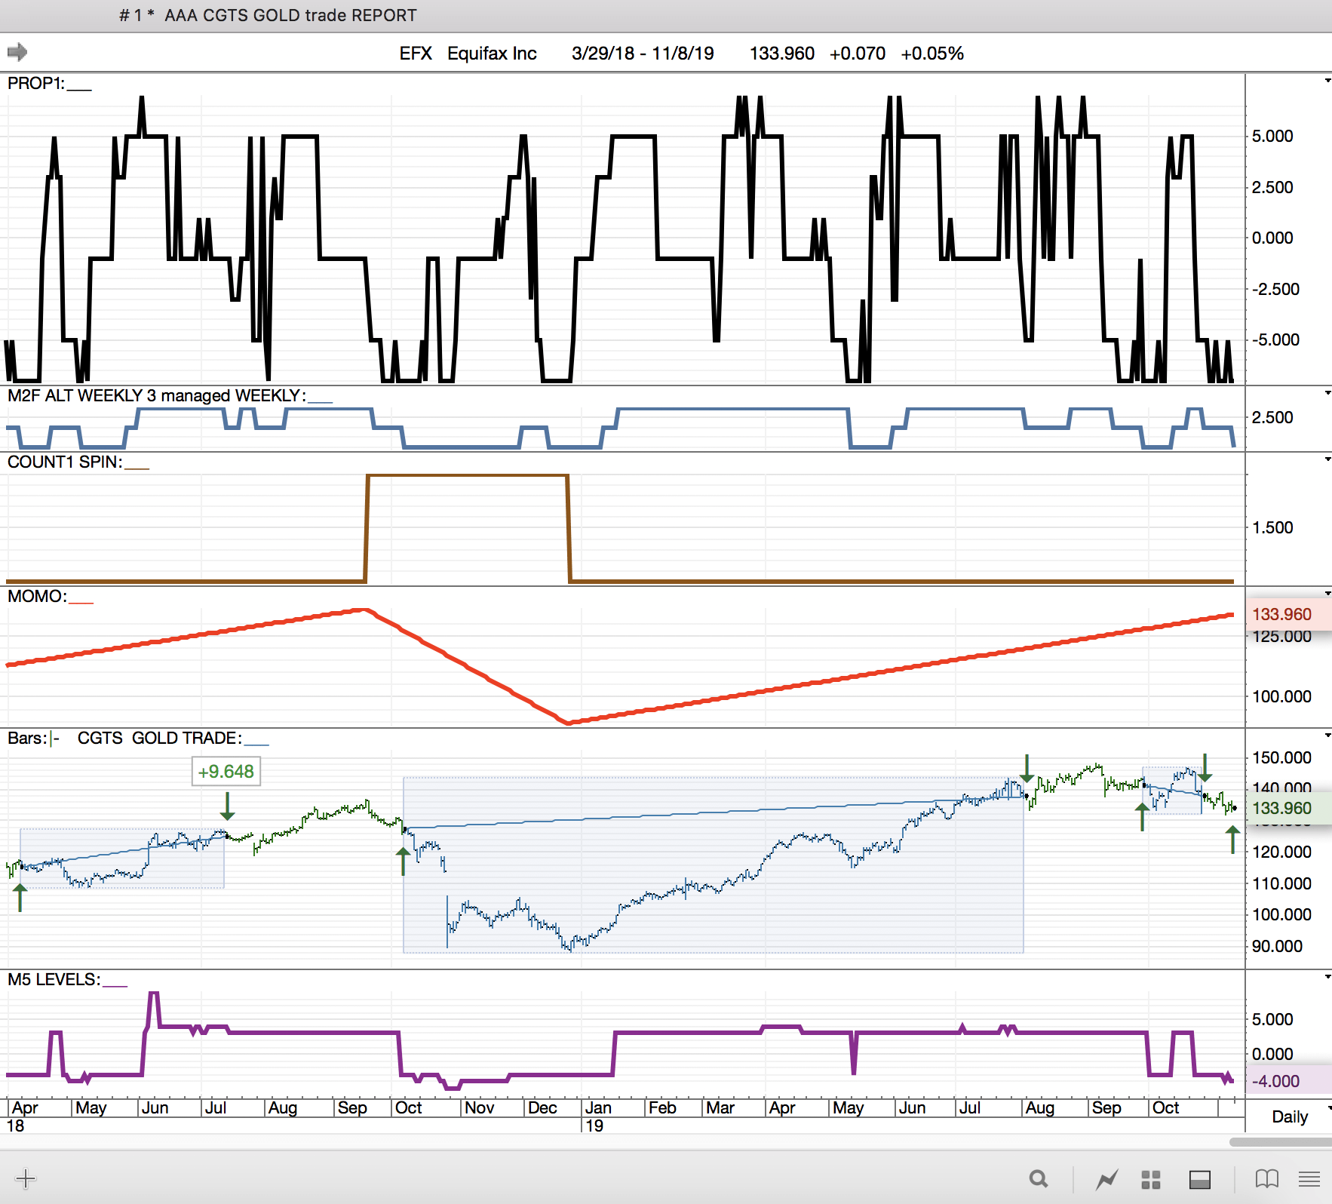Open the COUNT1 SPIN pane dropdown arrow
Image resolution: width=1332 pixels, height=1204 pixels.
click(x=1327, y=459)
